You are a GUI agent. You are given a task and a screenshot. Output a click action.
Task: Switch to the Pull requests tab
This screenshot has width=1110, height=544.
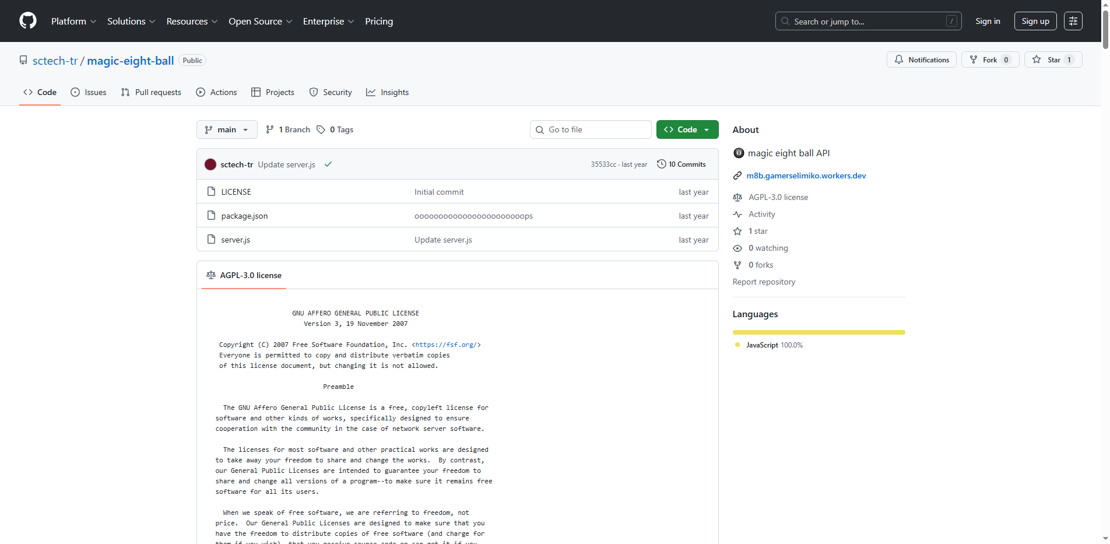150,92
